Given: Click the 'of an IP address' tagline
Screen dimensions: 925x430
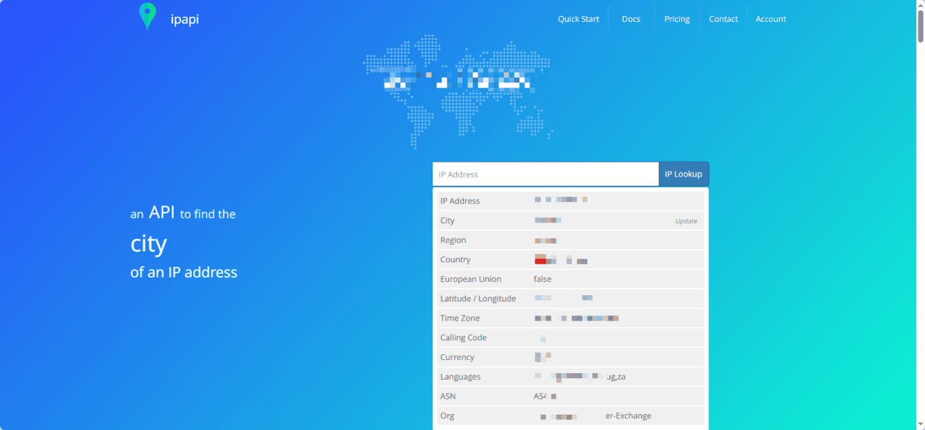Looking at the screenshot, I should point(184,273).
